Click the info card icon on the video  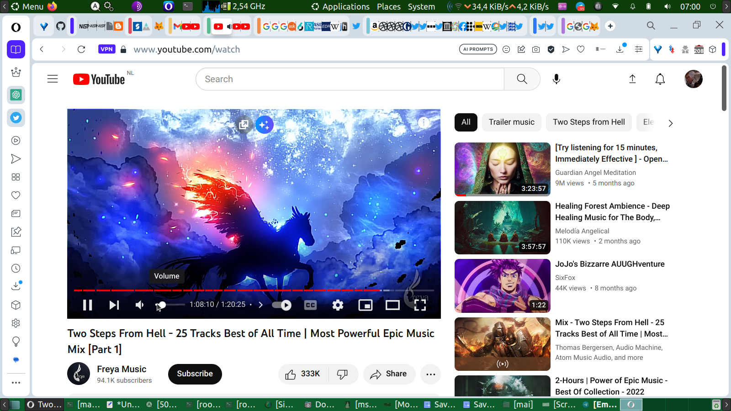(424, 122)
